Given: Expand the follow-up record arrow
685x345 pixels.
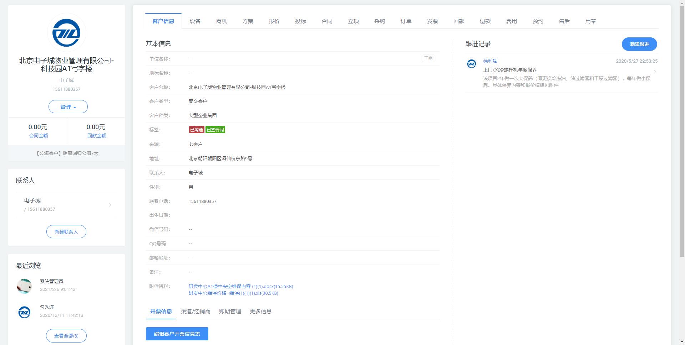Looking at the screenshot, I should [655, 72].
